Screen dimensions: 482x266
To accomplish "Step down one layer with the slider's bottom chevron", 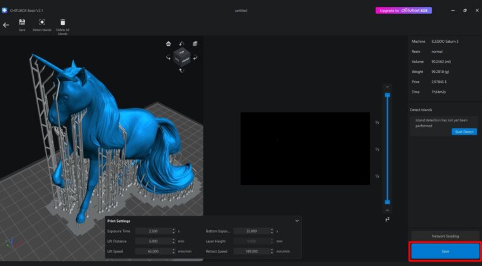I will pyautogui.click(x=387, y=210).
